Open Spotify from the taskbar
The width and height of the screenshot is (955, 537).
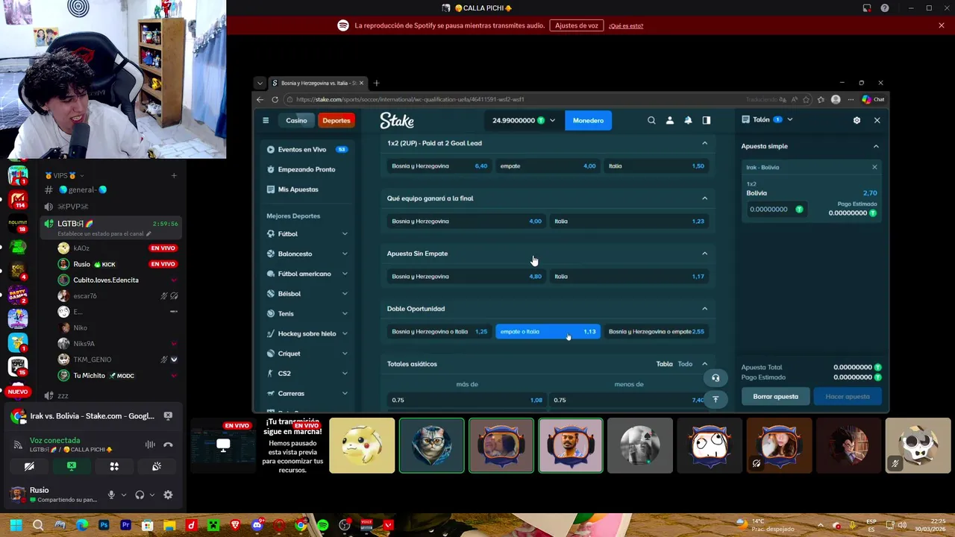[x=322, y=525]
